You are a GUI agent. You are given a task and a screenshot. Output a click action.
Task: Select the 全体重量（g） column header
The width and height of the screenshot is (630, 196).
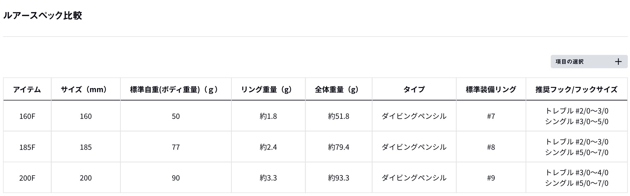(x=338, y=89)
